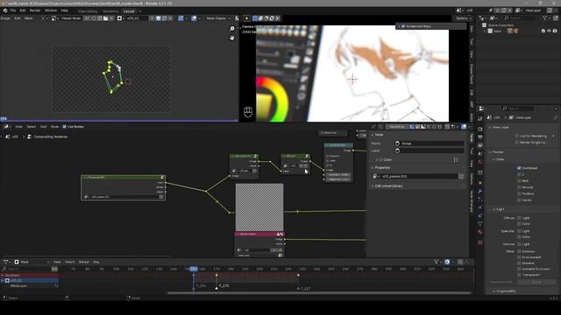The image size is (561, 315).
Task: Click Scene Collection in the Outliner
Action: tap(501, 25)
